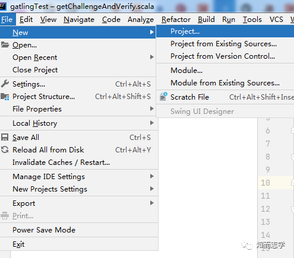Click the Reload All from Disk arrows icon
This screenshot has height=258, width=294.
coord(5,149)
